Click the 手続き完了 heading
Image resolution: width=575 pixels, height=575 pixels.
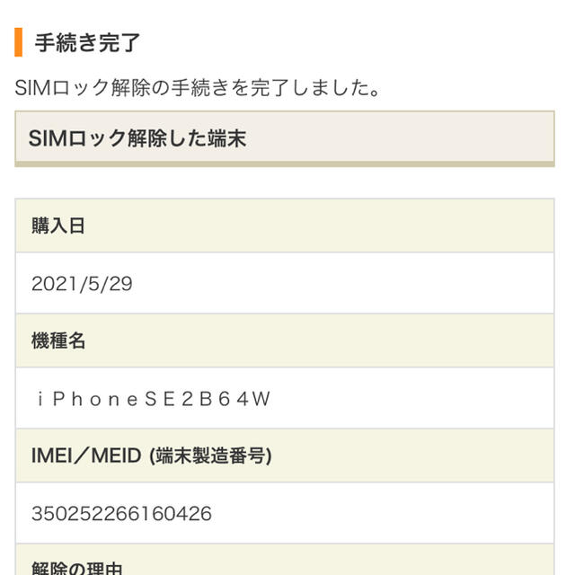click(87, 42)
